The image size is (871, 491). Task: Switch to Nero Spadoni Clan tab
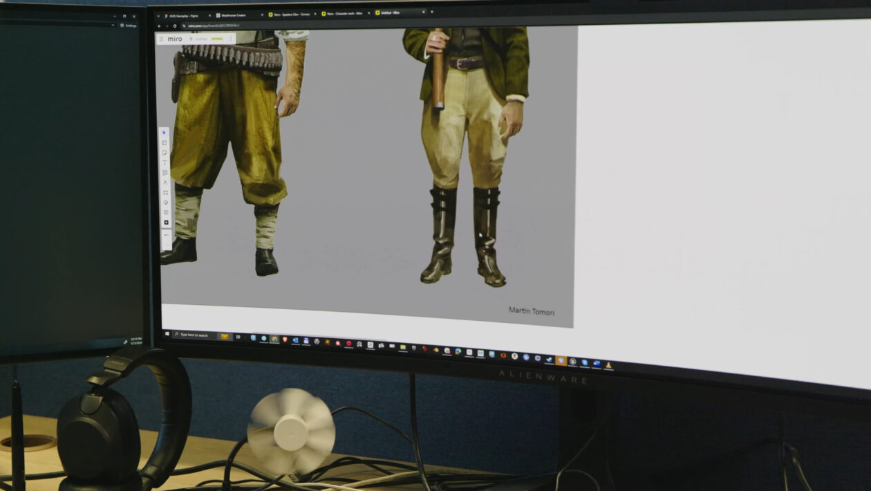[290, 14]
